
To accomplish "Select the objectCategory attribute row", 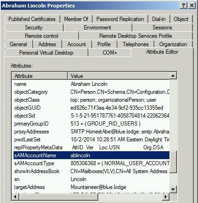I will click(x=91, y=92).
